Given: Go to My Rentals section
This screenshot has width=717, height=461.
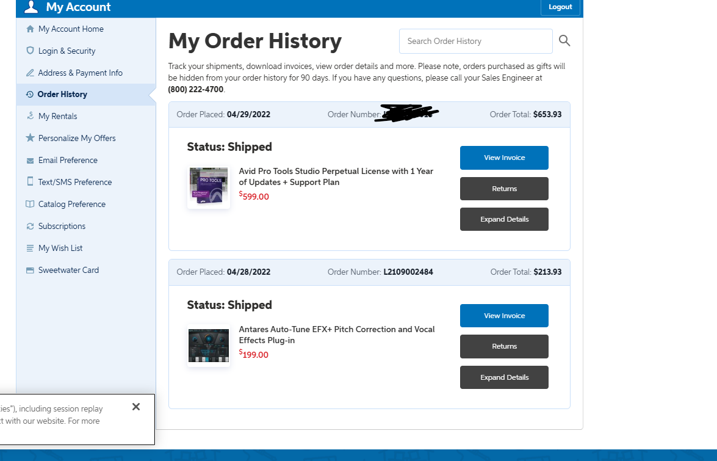Looking at the screenshot, I should coord(57,116).
